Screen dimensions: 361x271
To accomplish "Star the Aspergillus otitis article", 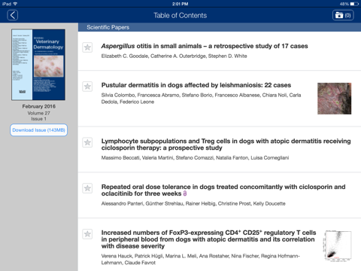I will 87,47.
